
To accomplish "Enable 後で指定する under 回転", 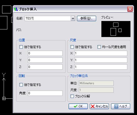I will point(21,85).
